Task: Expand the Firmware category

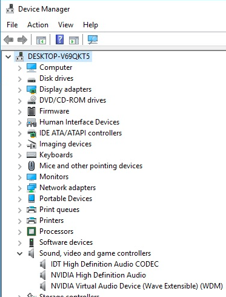Action: coord(19,112)
